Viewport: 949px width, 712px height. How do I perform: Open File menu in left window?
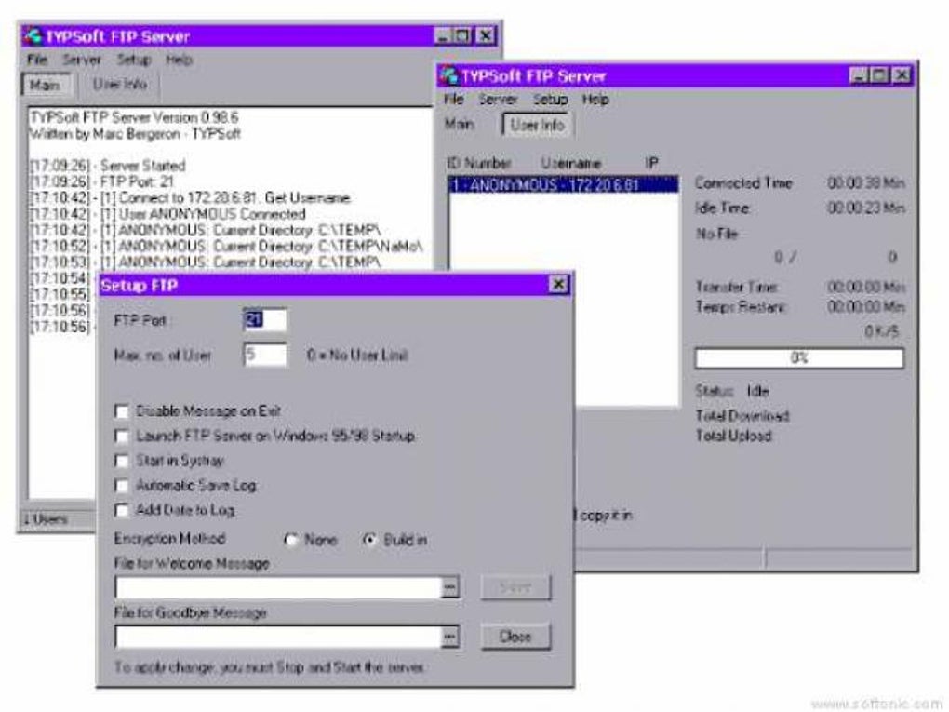click(x=37, y=60)
